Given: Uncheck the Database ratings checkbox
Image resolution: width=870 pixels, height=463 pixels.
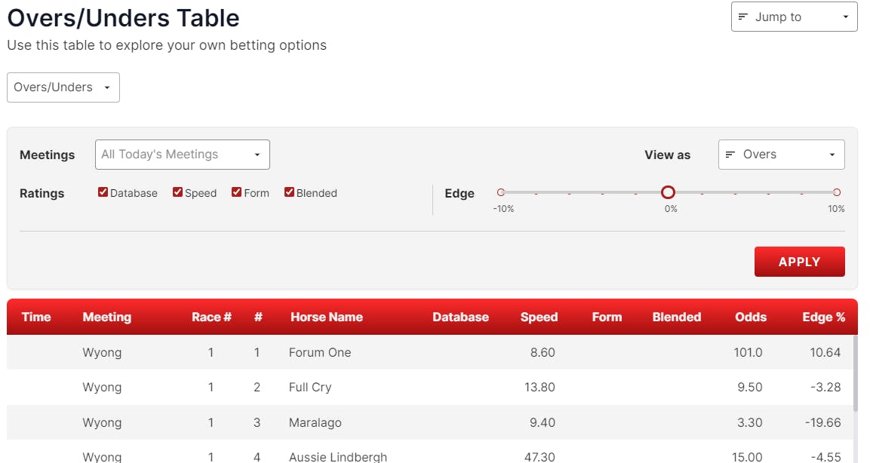Looking at the screenshot, I should click(103, 192).
